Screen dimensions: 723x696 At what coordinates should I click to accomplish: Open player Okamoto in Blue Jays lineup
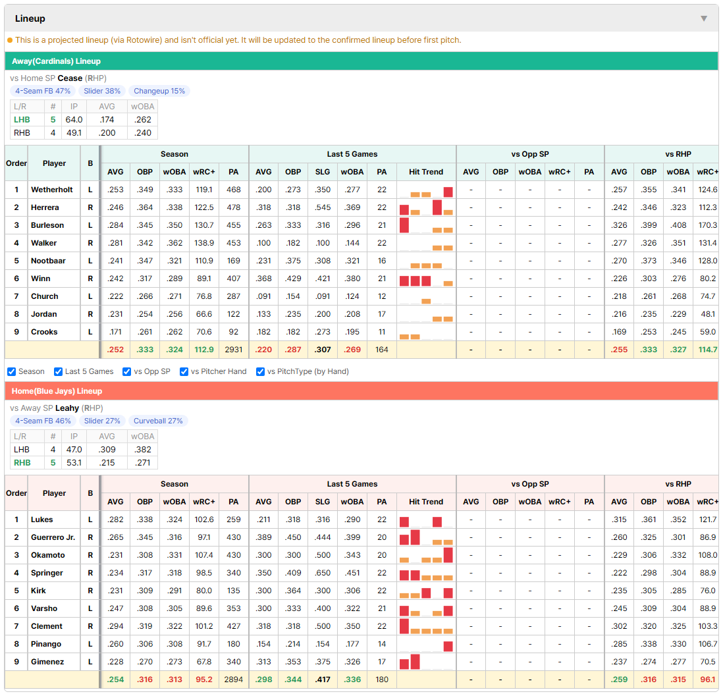click(x=48, y=555)
